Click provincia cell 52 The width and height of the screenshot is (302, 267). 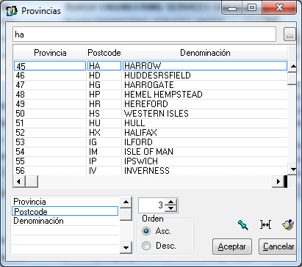pyautogui.click(x=50, y=133)
